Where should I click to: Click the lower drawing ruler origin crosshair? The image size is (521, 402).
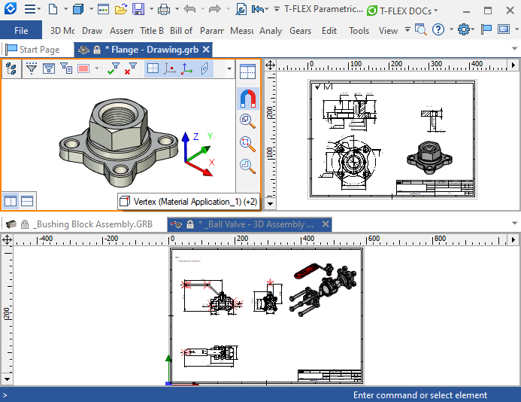tap(7, 239)
